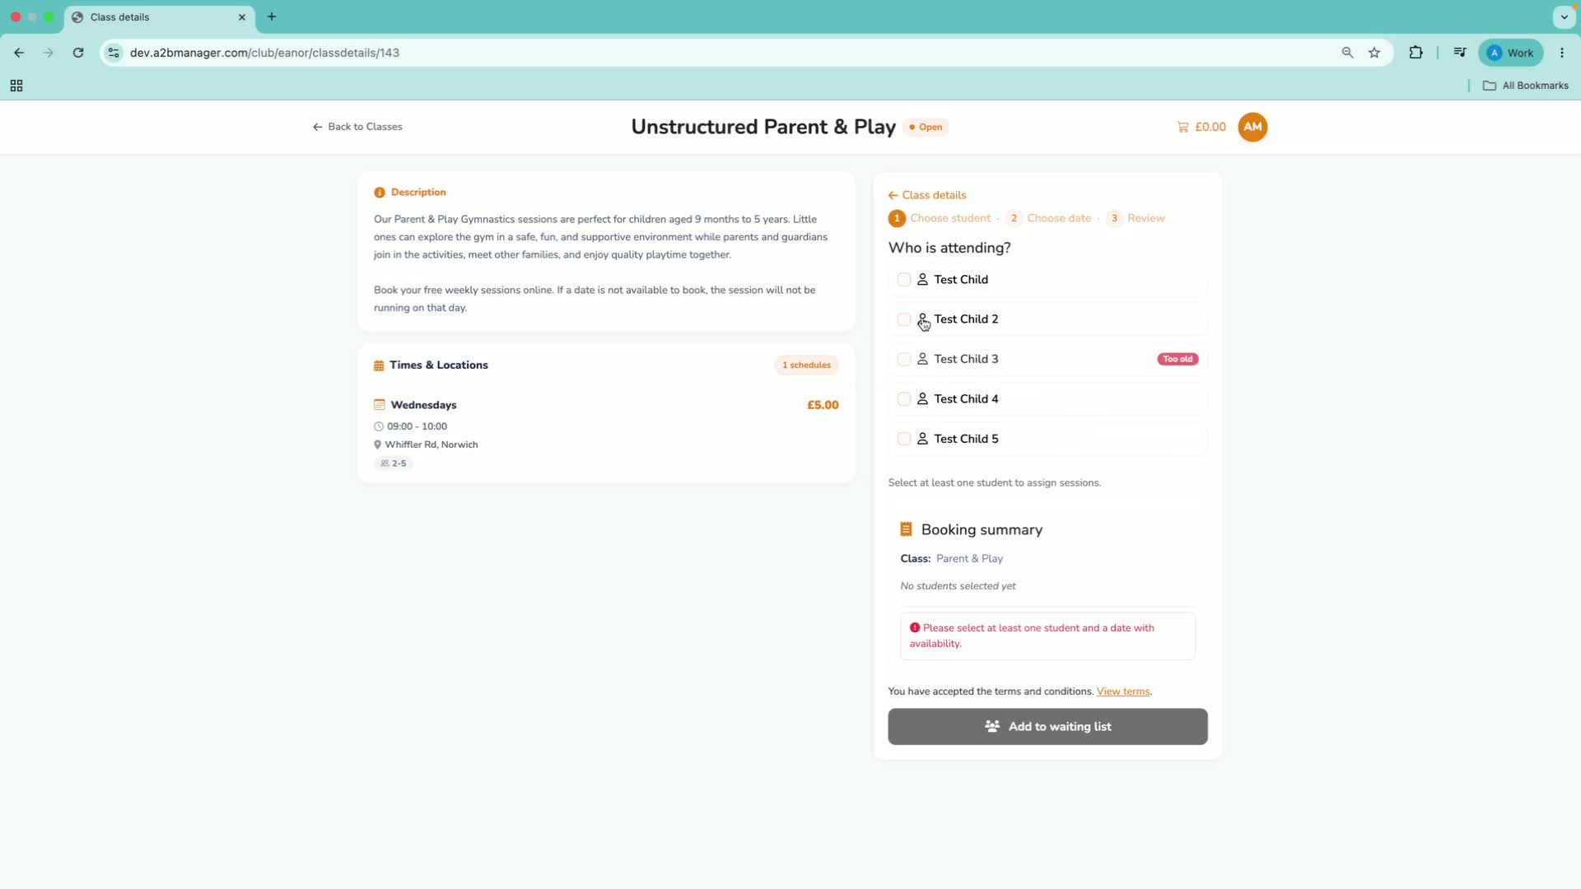Bookmark this page with the star icon
1581x889 pixels.
(x=1374, y=53)
